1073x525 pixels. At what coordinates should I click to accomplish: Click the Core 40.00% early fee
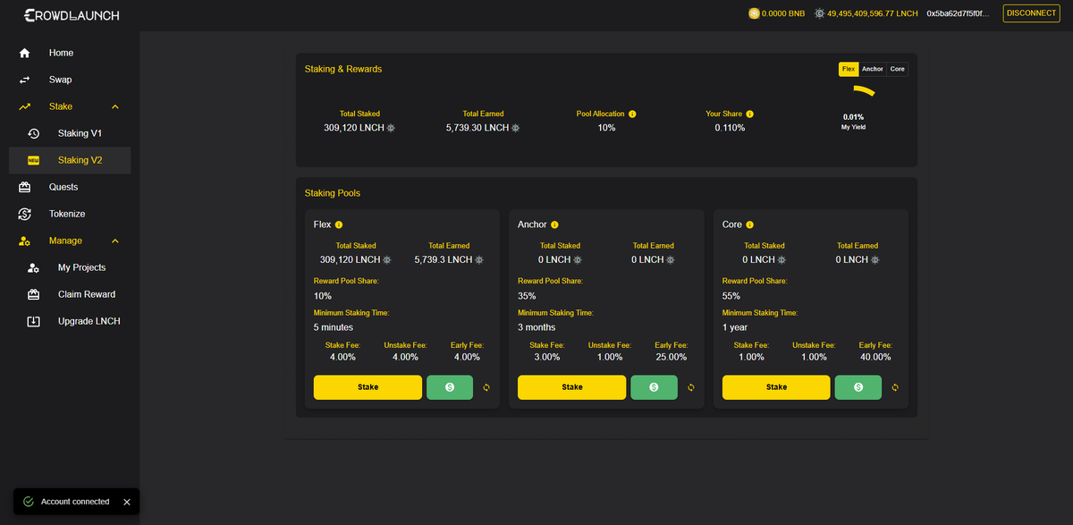pyautogui.click(x=875, y=357)
